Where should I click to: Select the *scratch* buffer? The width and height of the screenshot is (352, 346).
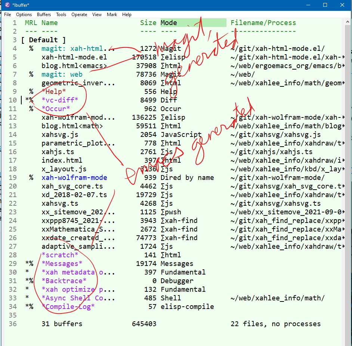click(x=60, y=255)
